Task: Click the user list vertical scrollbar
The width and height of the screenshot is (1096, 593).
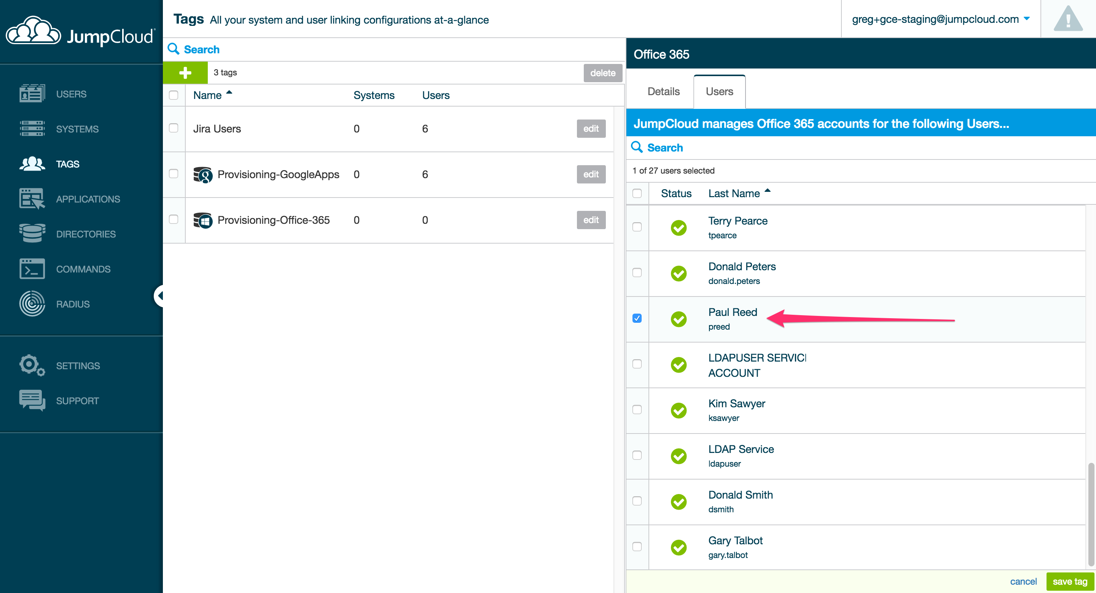Action: coord(1091,514)
